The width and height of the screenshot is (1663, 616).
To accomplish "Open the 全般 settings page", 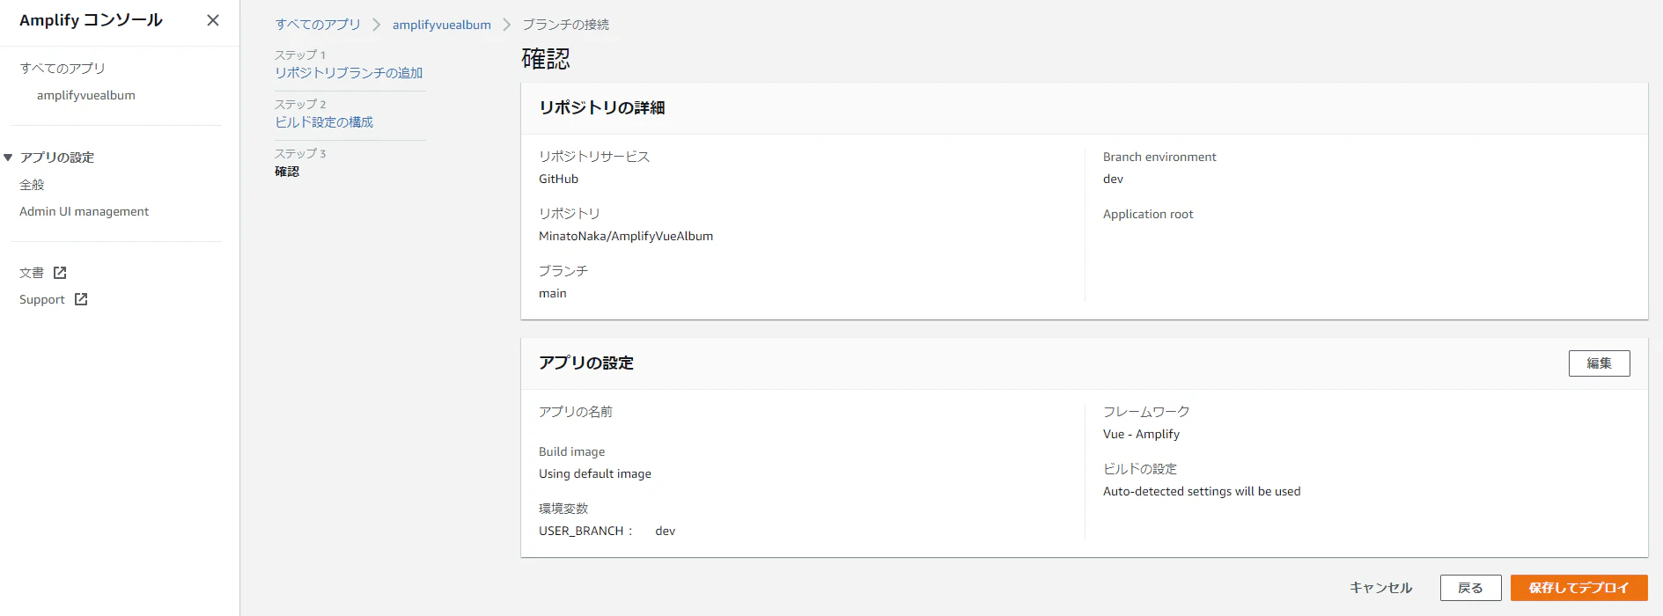I will 32,185.
